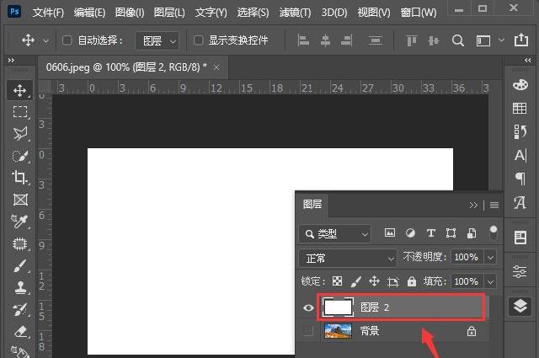Toggle lock image pixels brush icon
Screen dimensions: 539x358
click(355, 281)
